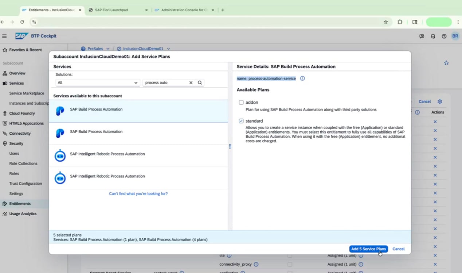
Task: Click the info icon next to lite plan
Action: [229, 255]
